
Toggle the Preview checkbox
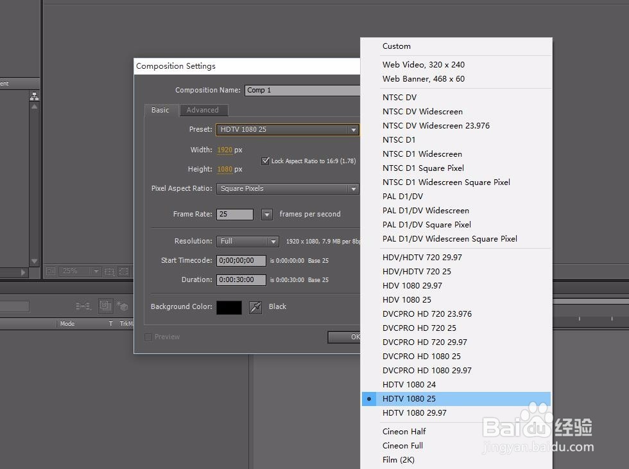point(148,337)
